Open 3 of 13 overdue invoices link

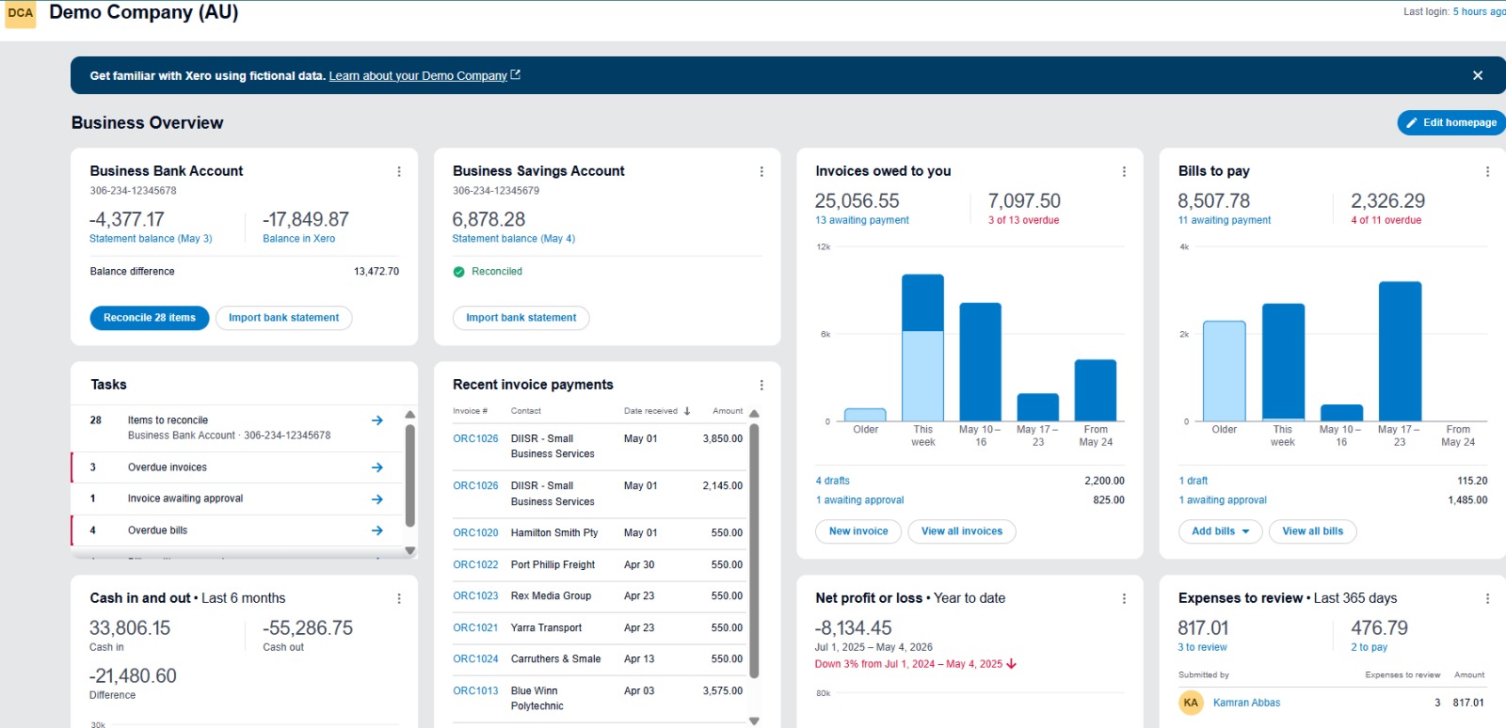tap(1023, 220)
